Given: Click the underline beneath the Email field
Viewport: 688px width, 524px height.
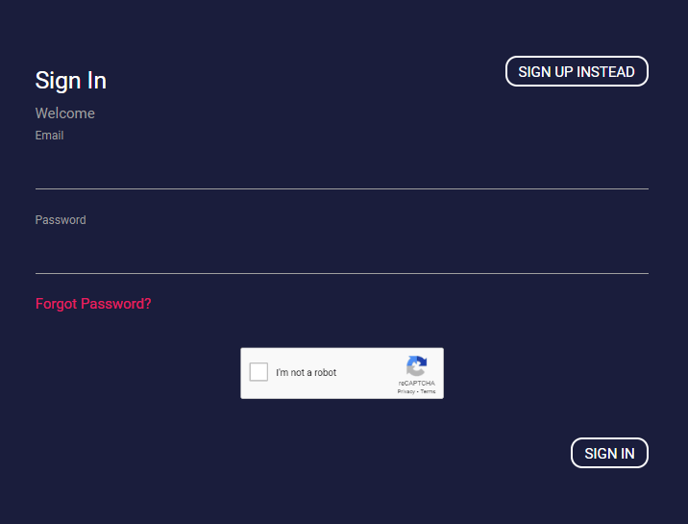Looking at the screenshot, I should point(342,188).
